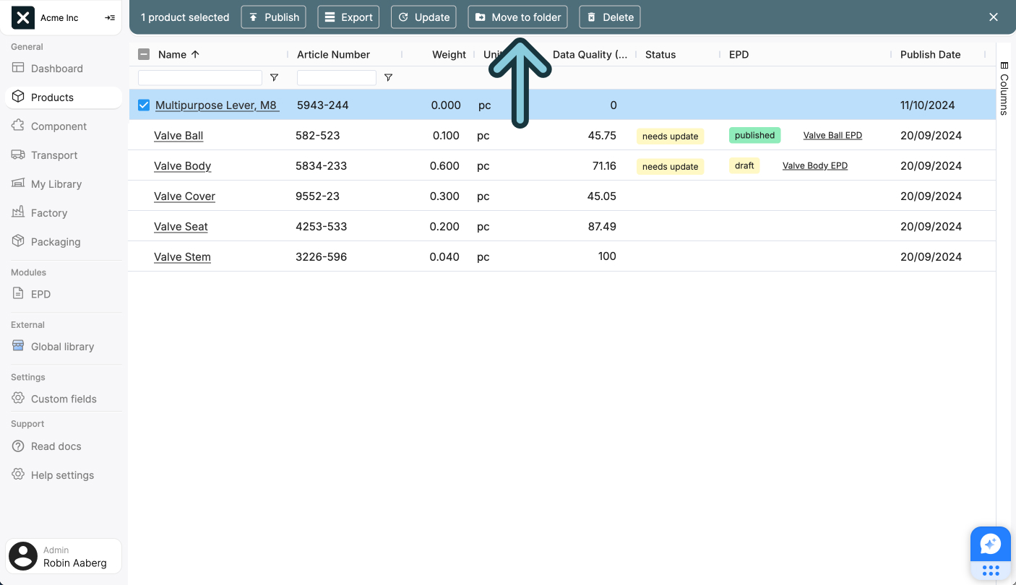This screenshot has width=1016, height=585.
Task: Select the Valve Ball row checkbox
Action: 143,135
